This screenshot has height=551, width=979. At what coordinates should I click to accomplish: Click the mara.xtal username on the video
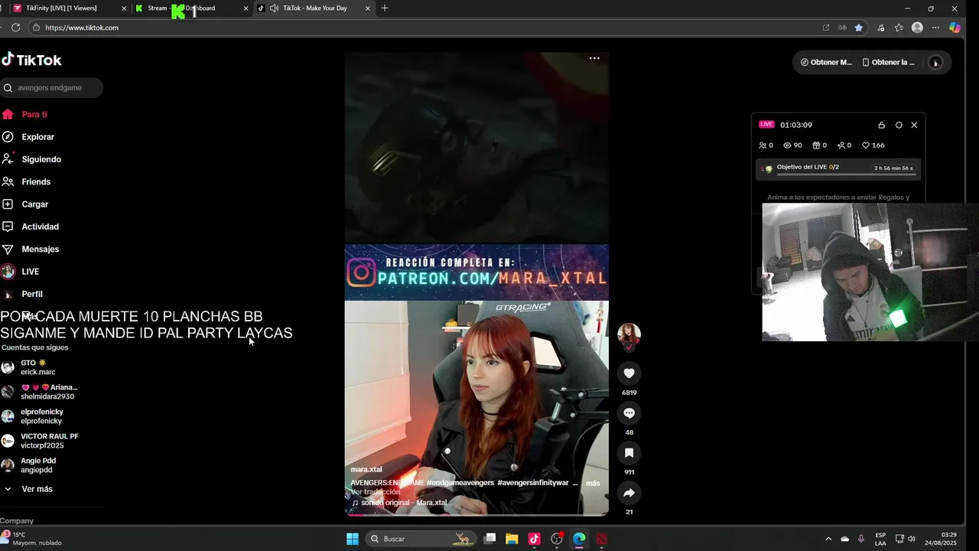tap(366, 469)
